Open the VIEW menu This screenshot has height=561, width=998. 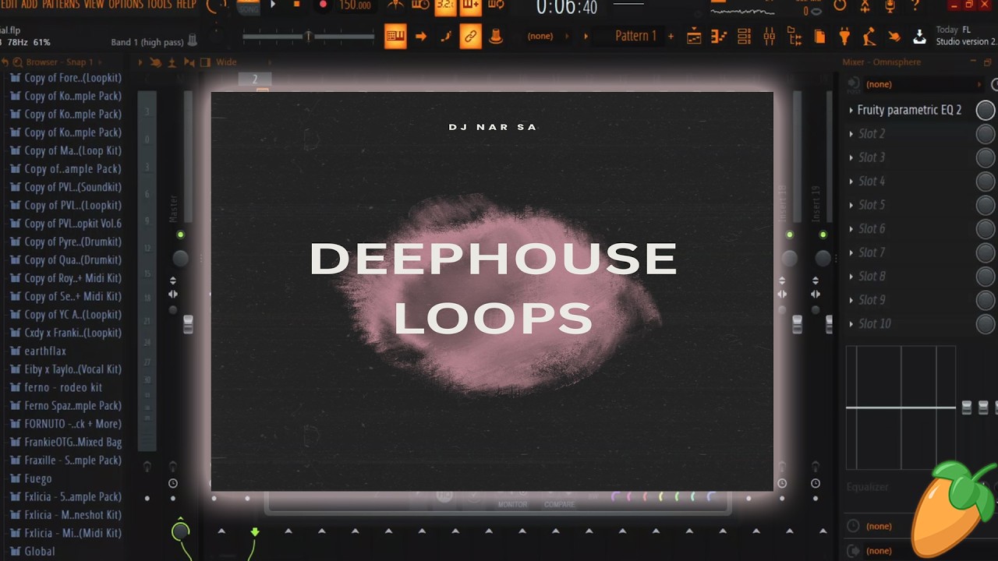[x=94, y=4]
